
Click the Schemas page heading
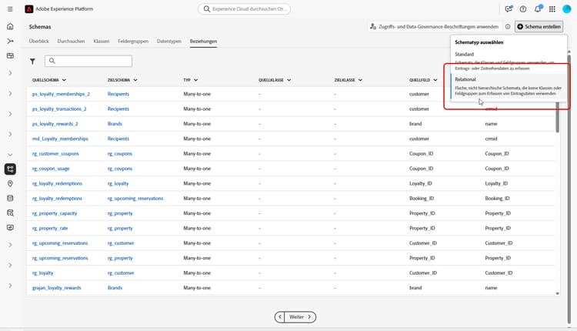click(x=40, y=27)
